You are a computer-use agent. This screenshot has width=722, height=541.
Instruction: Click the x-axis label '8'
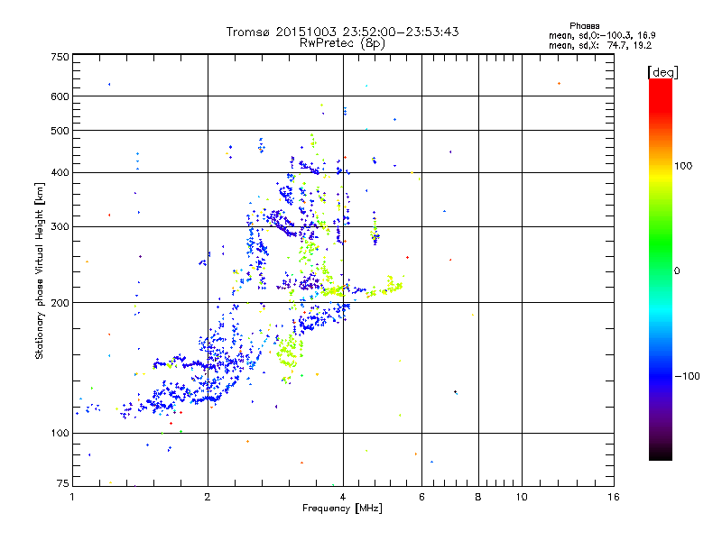(478, 497)
